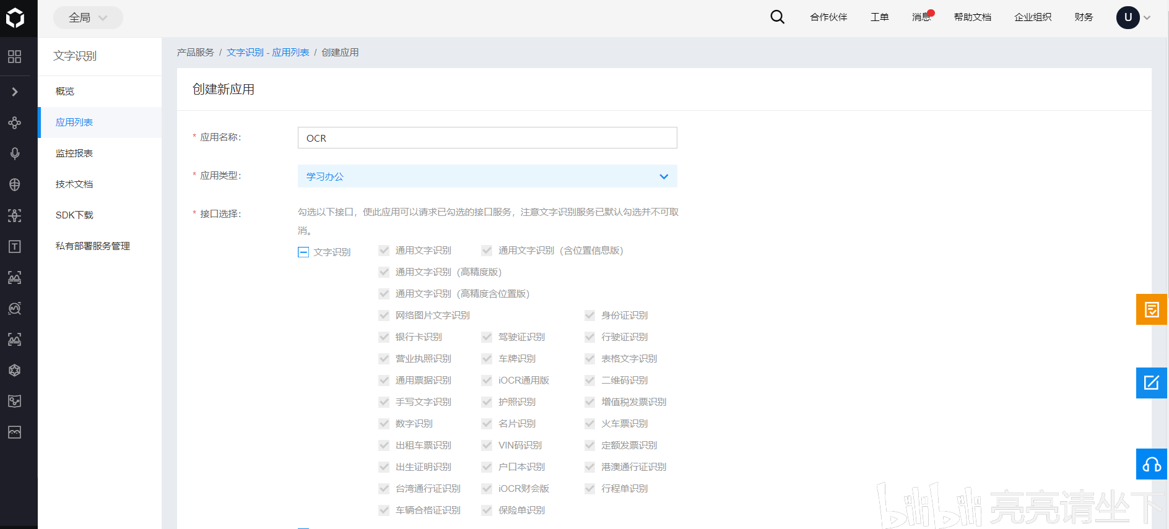This screenshot has width=1169, height=529.
Task: Open the orange feedback form icon
Action: 1152,309
